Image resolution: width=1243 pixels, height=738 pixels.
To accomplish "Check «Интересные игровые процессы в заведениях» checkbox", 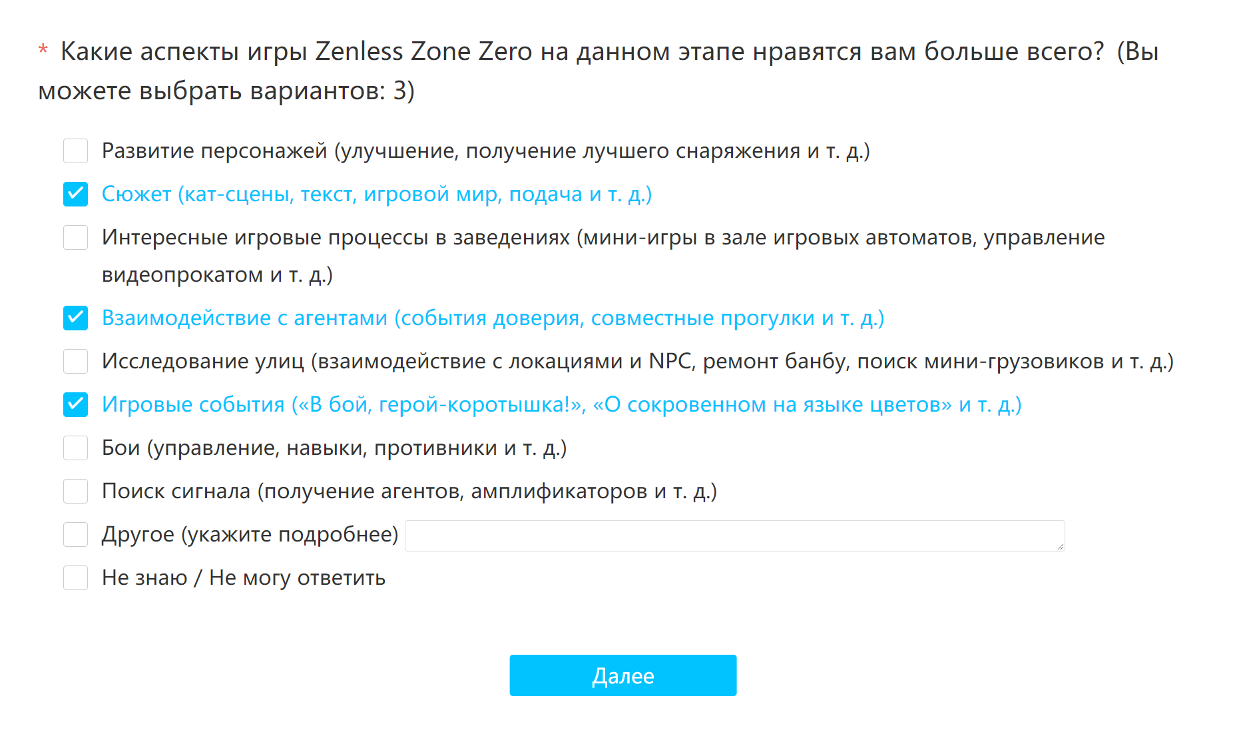I will (x=75, y=237).
